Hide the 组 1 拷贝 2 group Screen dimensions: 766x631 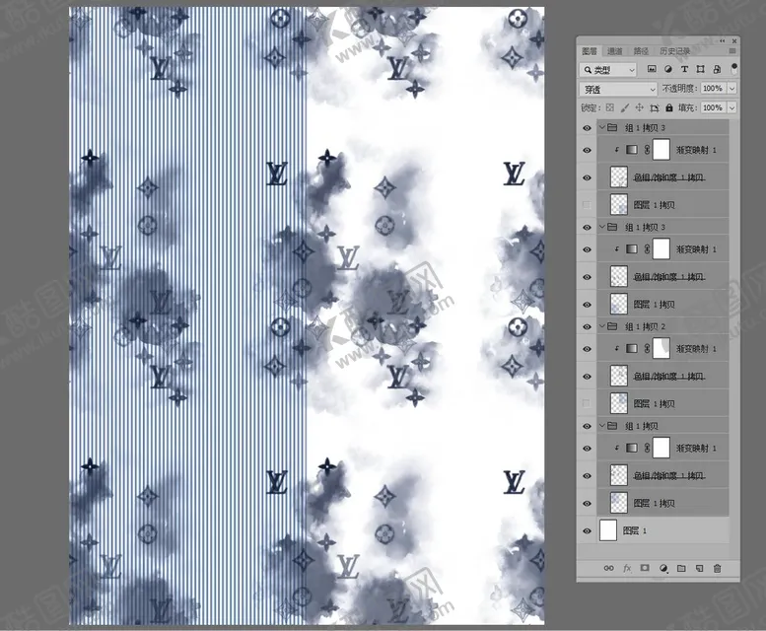point(587,326)
